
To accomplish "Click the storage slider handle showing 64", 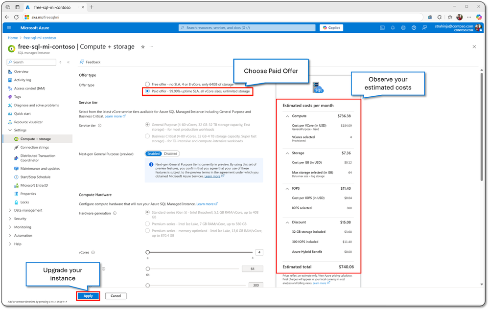I will click(x=148, y=269).
